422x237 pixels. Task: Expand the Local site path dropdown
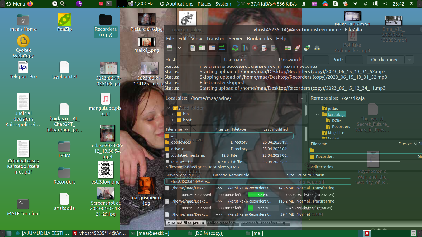(x=302, y=98)
